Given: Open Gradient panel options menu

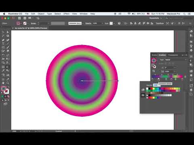Looking at the screenshot, I should point(186,55).
